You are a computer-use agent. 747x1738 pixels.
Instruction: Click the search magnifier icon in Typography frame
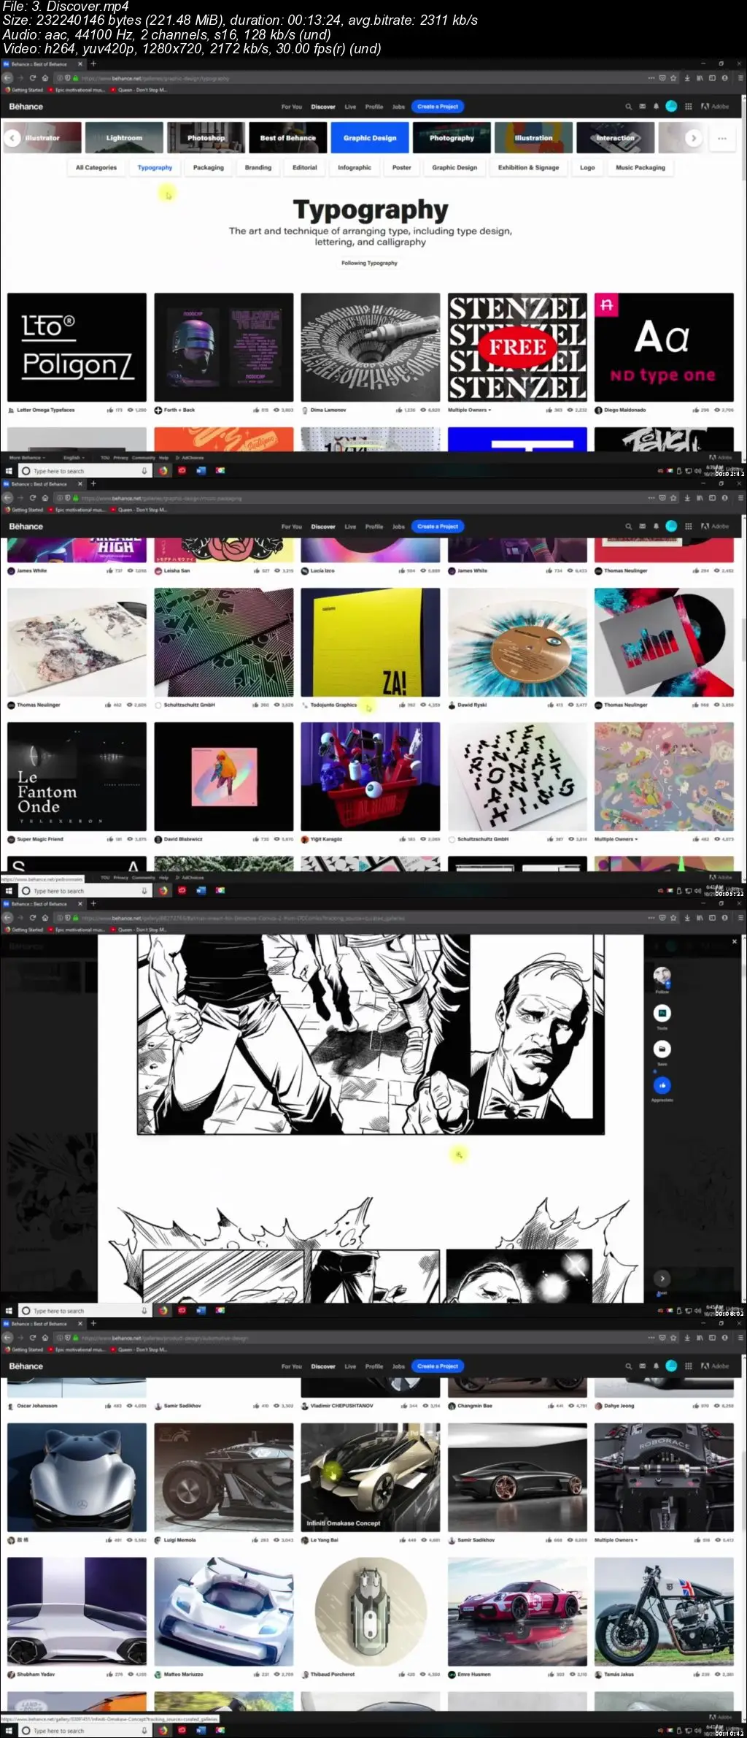(x=628, y=107)
